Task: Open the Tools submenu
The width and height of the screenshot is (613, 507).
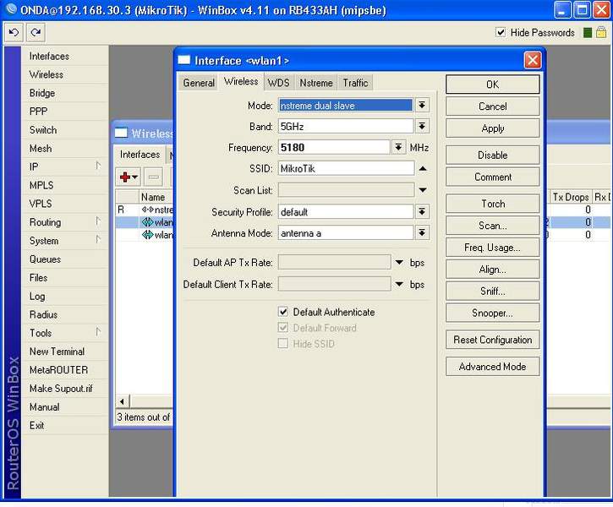Action: [64, 333]
